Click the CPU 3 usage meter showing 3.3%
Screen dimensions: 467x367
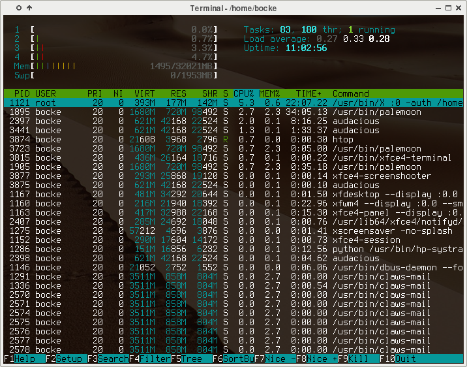[x=116, y=48]
